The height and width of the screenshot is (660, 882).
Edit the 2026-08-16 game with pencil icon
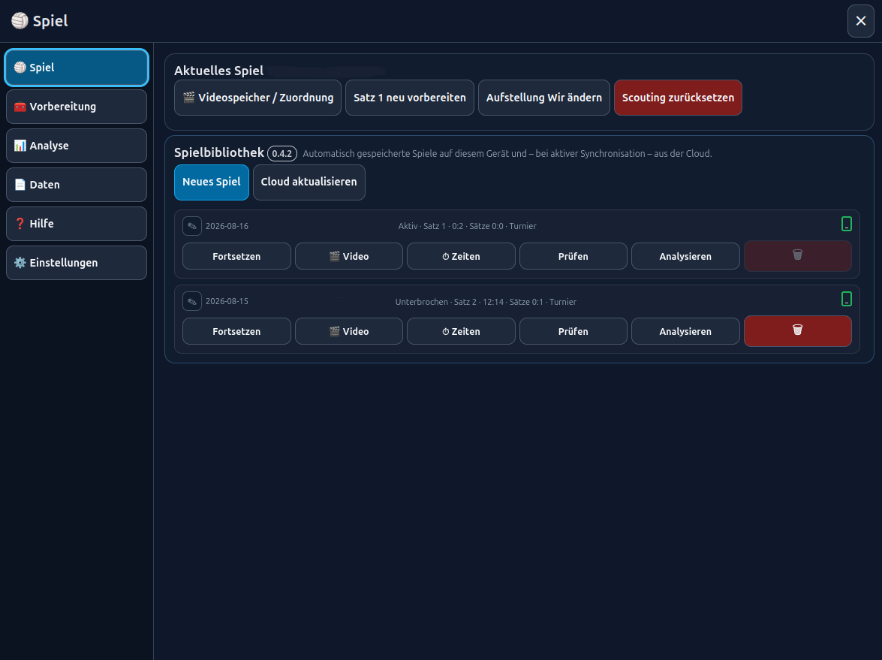tap(192, 226)
